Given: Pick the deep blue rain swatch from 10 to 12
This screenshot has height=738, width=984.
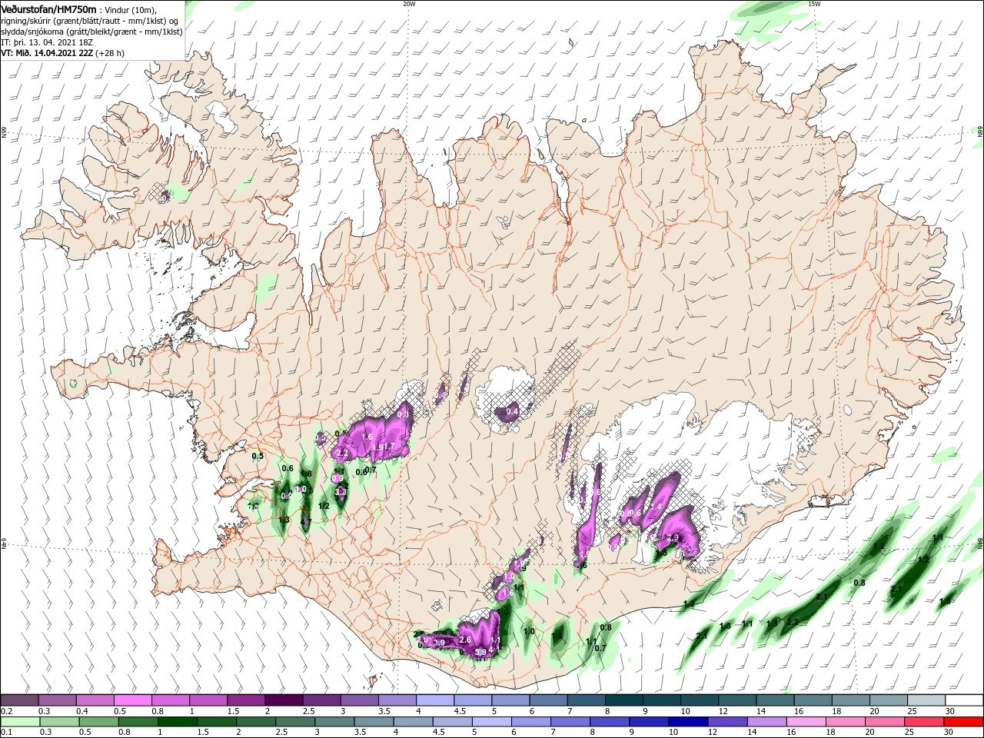Looking at the screenshot, I should click(689, 722).
